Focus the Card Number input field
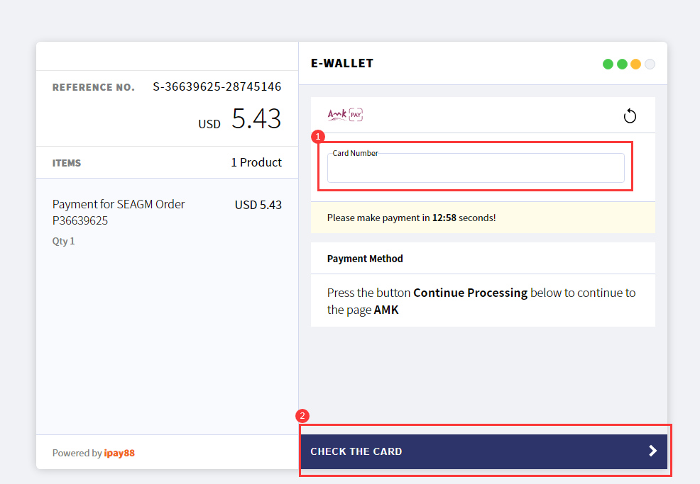 [476, 168]
